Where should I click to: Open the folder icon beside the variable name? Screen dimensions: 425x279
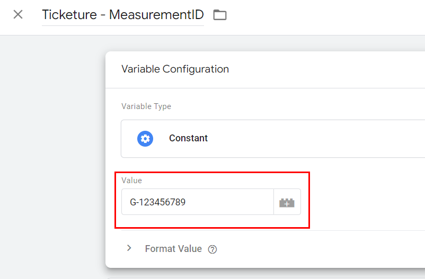click(x=220, y=15)
